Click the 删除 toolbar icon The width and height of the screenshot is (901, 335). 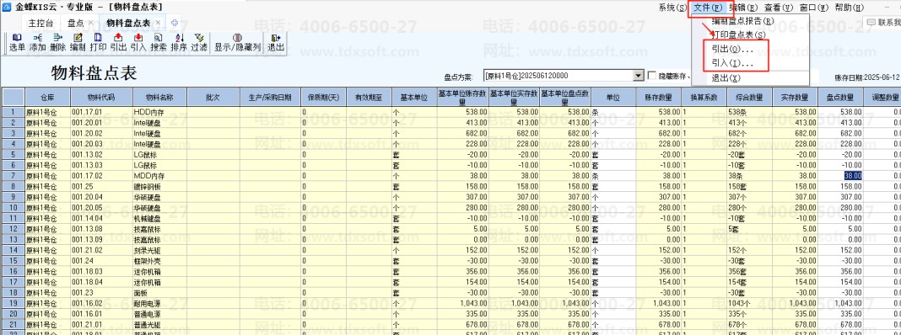pyautogui.click(x=57, y=42)
